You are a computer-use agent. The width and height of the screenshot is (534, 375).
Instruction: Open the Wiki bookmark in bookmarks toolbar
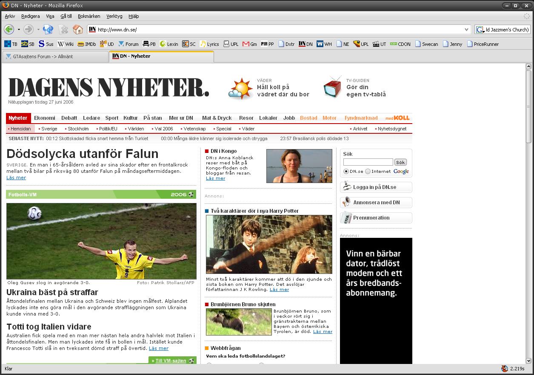click(66, 44)
